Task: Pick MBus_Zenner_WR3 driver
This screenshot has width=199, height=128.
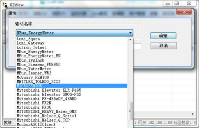Action: click(72, 73)
